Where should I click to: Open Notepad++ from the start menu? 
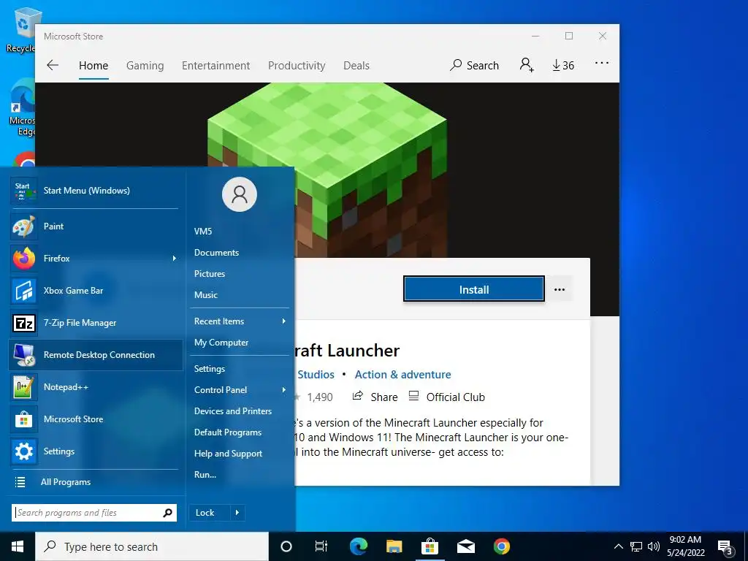point(96,387)
